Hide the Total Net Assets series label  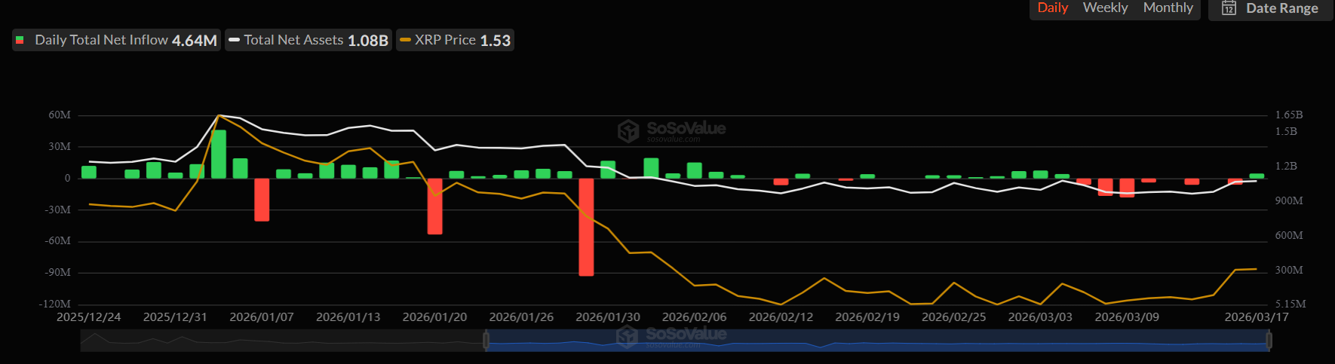pyautogui.click(x=293, y=40)
